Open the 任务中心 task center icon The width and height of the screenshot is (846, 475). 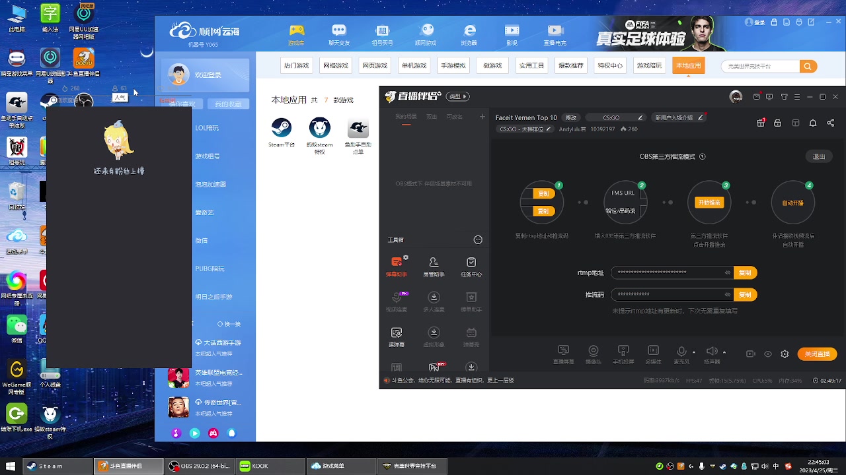[x=471, y=266]
